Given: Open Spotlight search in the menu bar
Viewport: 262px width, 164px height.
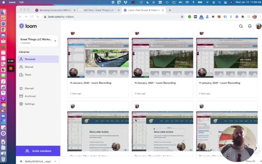Looking at the screenshot, I should coord(220,2).
